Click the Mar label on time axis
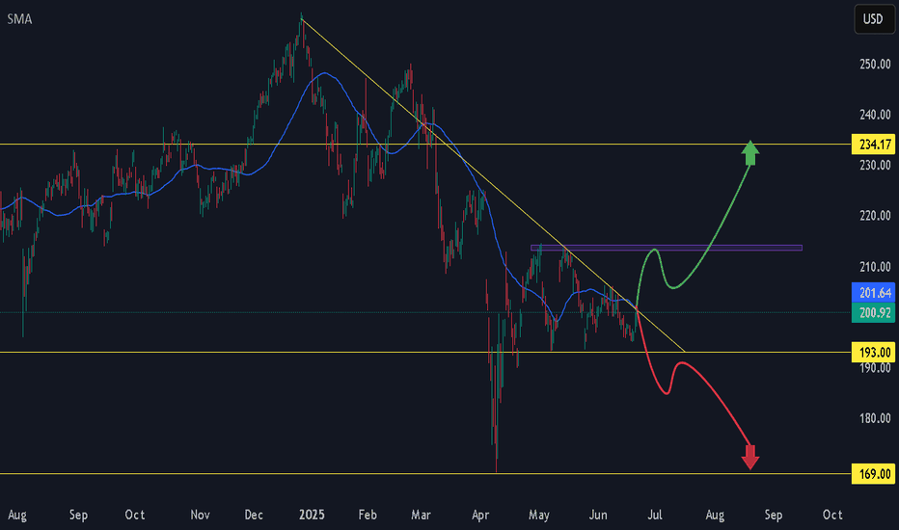The width and height of the screenshot is (899, 530). coord(421,515)
